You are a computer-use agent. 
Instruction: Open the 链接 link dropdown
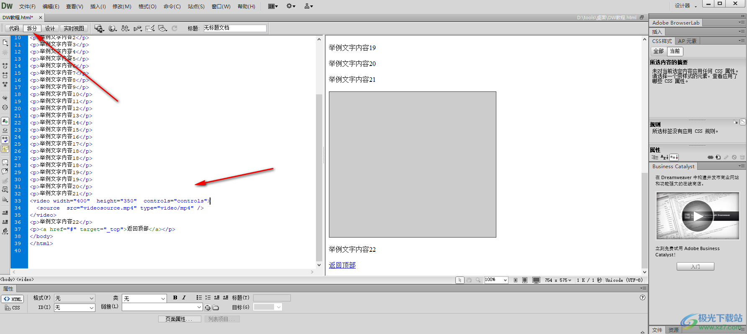[162, 307]
